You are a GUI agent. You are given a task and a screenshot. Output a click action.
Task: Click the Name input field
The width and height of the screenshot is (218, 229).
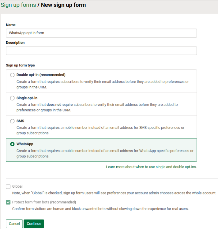[x=101, y=33]
